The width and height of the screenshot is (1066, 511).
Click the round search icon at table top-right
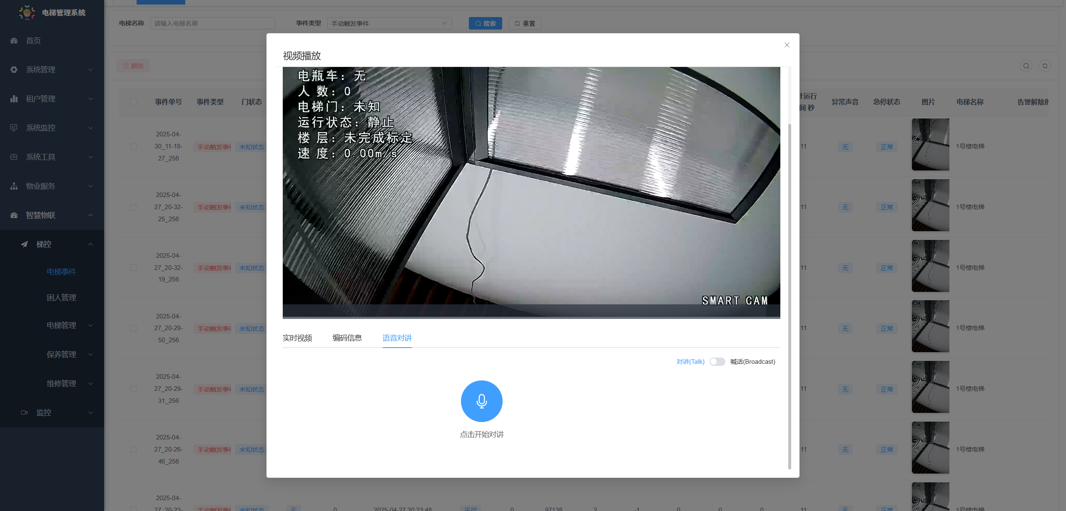pos(1026,66)
